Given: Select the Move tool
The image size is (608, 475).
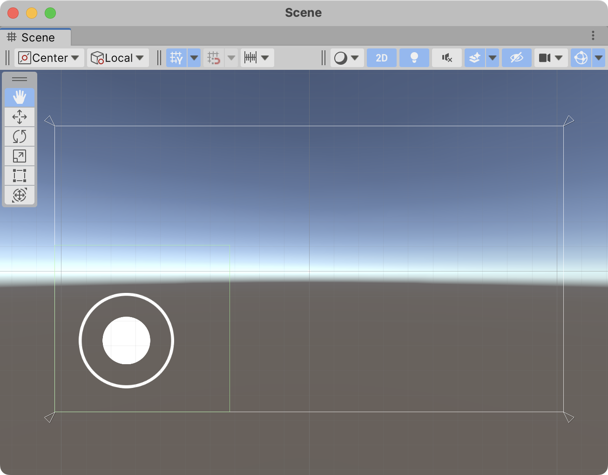Looking at the screenshot, I should click(20, 117).
